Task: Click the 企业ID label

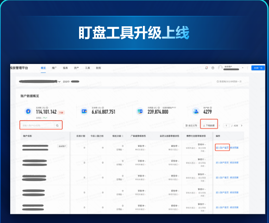Action: (x=67, y=82)
